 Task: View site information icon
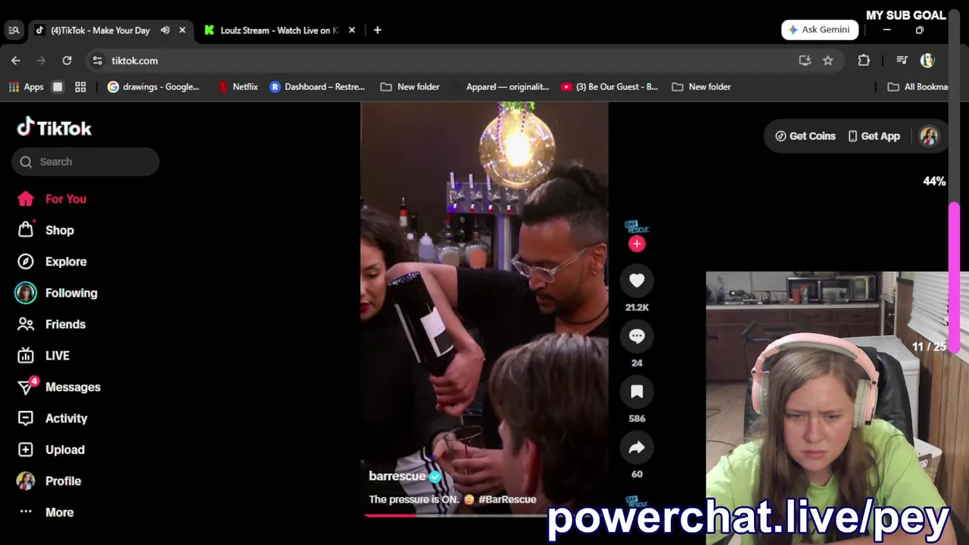(97, 61)
